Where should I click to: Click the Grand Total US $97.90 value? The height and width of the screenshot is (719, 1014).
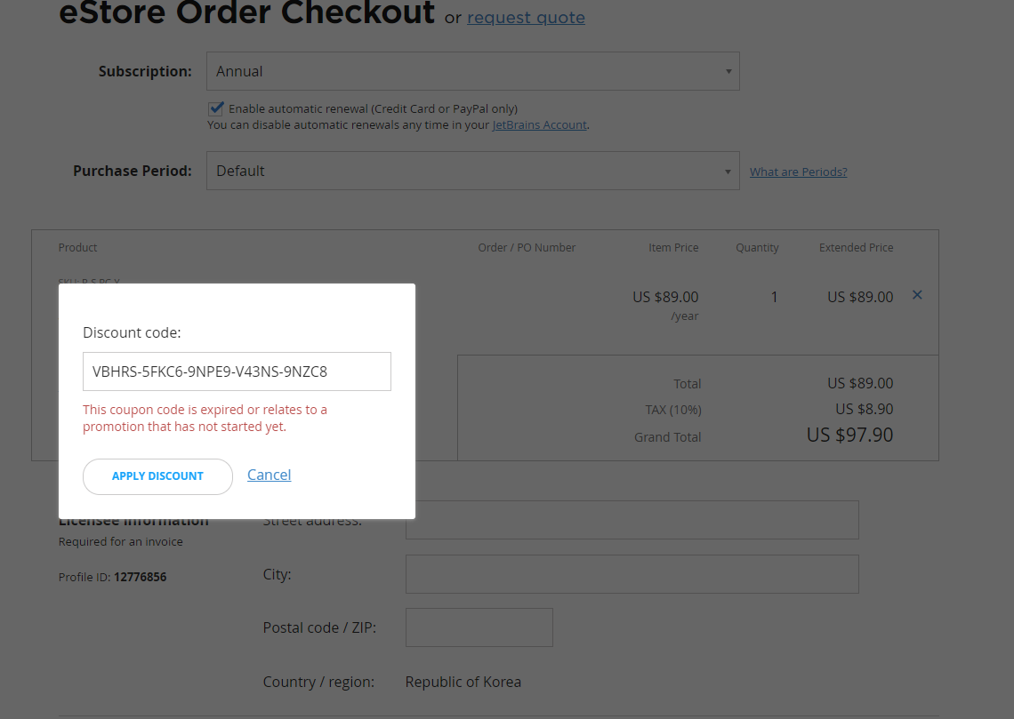click(x=849, y=435)
